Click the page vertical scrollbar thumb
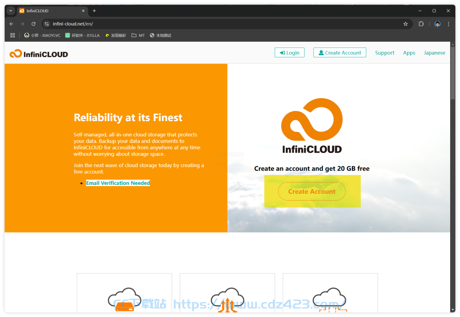This screenshot has width=460, height=317. point(453,73)
